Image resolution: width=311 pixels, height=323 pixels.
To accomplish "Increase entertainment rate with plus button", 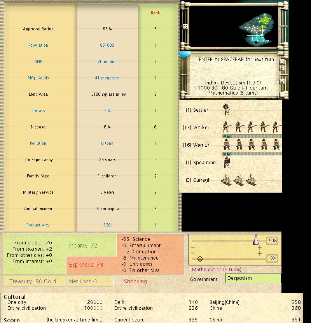I will click(x=260, y=254).
